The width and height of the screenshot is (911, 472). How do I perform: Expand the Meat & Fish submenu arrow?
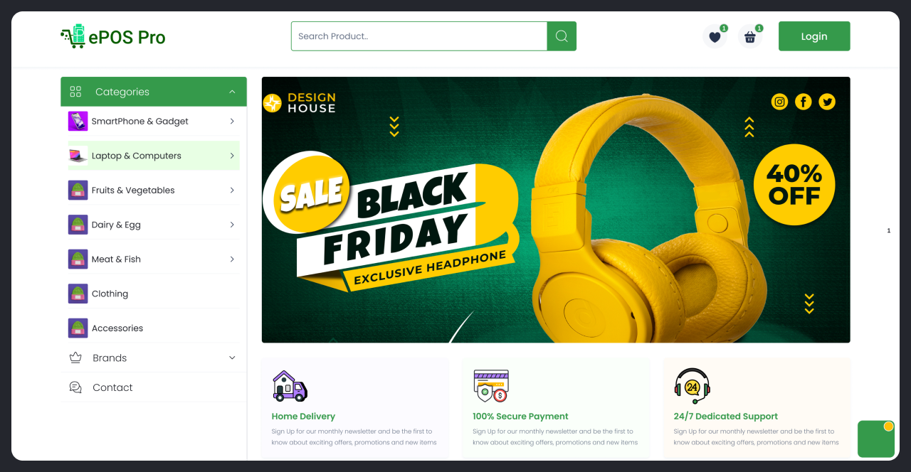pos(232,259)
